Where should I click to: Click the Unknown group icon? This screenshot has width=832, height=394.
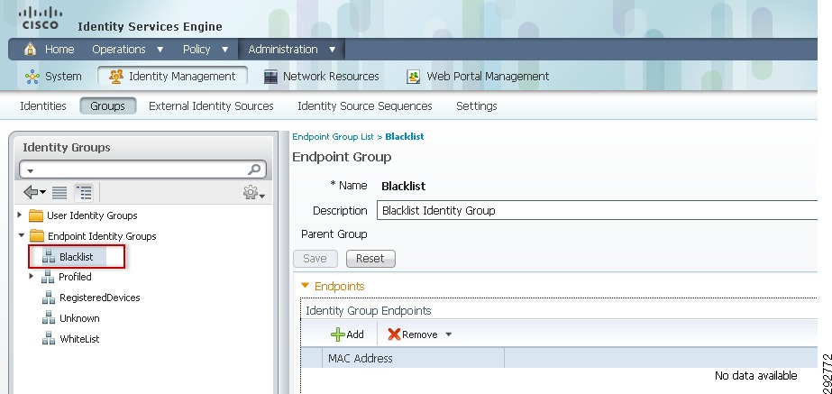(49, 318)
